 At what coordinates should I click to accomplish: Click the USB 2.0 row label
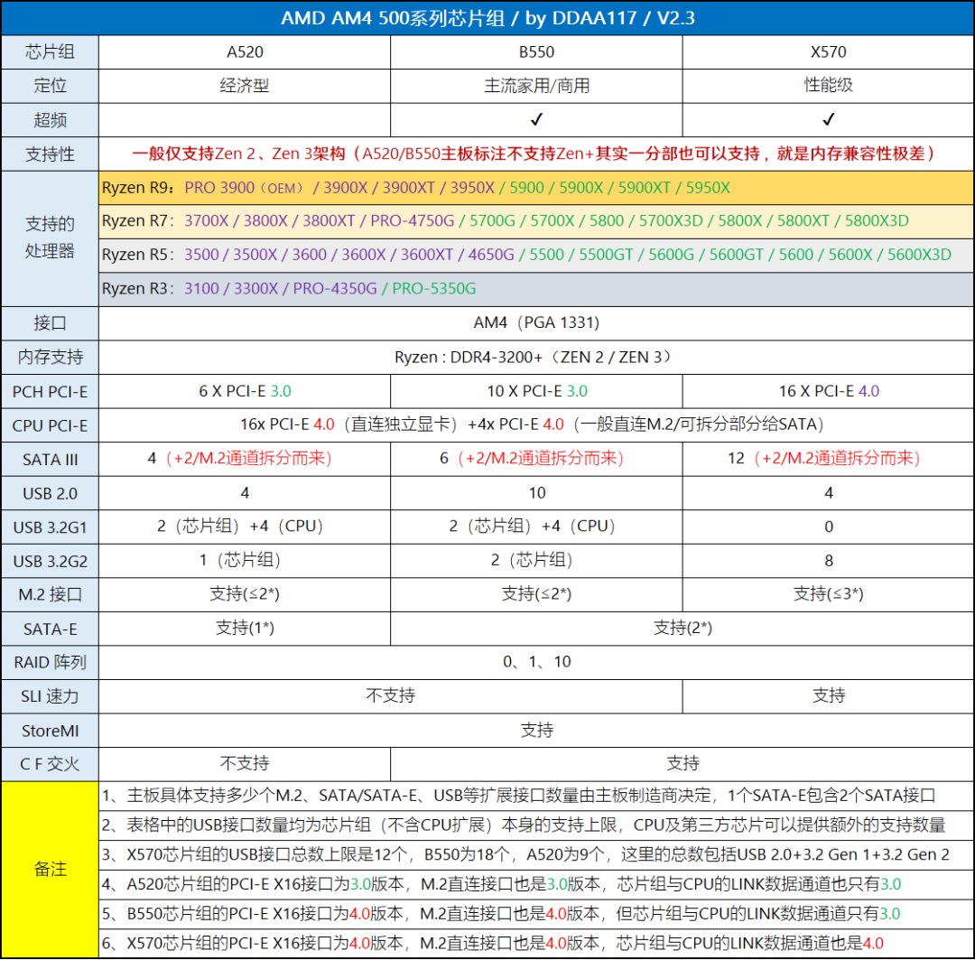pyautogui.click(x=50, y=493)
